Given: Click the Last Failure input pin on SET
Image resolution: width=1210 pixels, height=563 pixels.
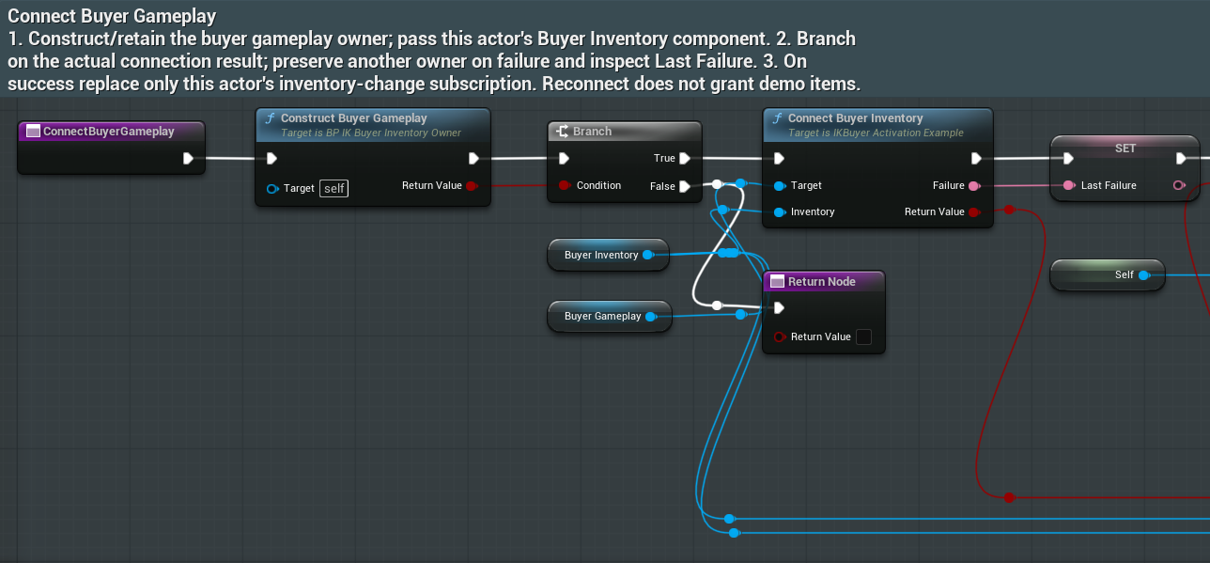Looking at the screenshot, I should click(x=1068, y=185).
